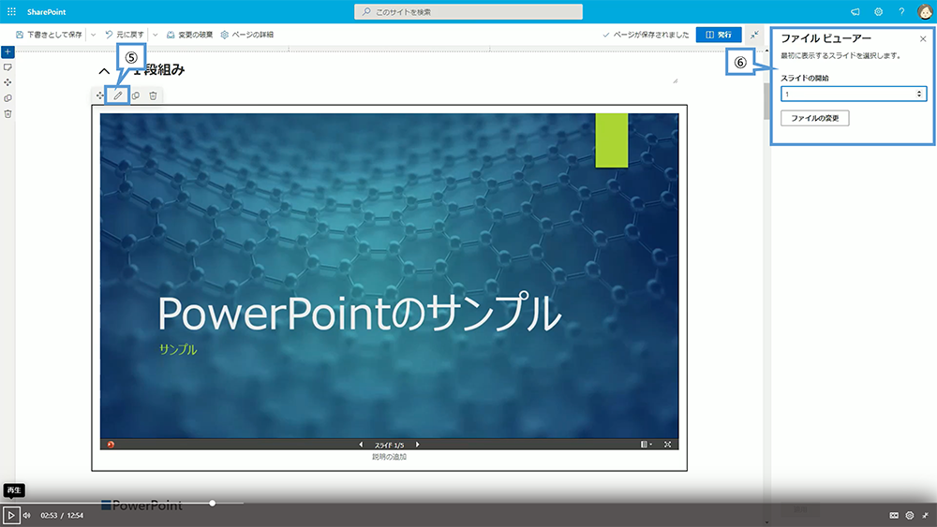
Task: Click the web part duplicate icon
Action: tap(136, 95)
